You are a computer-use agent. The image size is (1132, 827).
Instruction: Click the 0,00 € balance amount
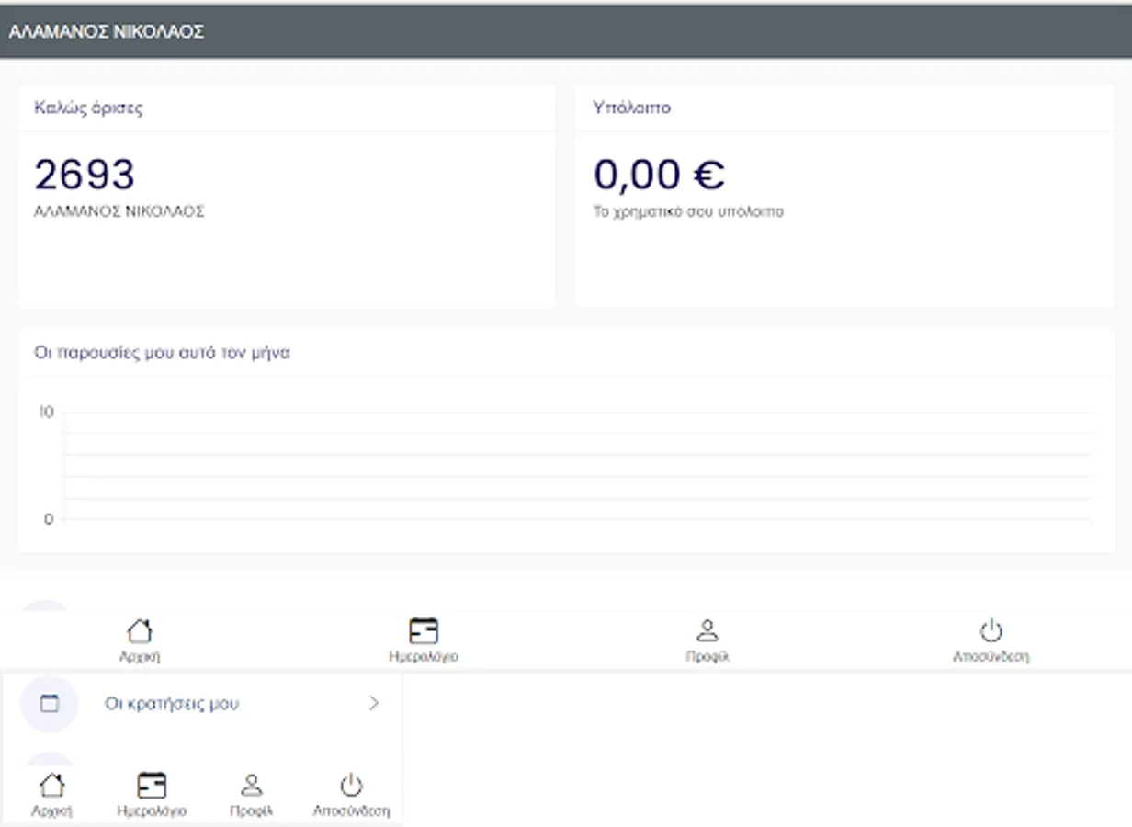659,175
